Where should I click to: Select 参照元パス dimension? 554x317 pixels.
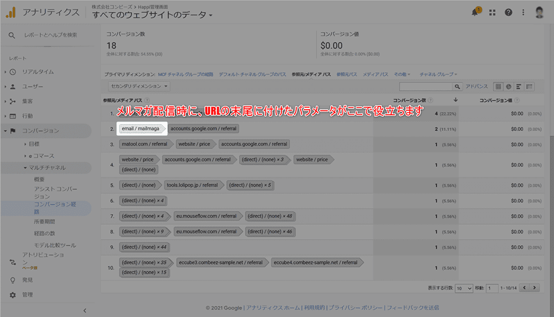pos(347,74)
